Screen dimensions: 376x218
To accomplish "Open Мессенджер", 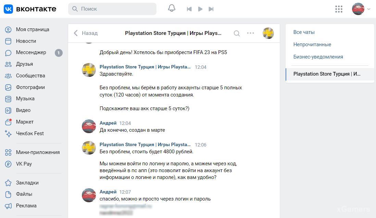I will pyautogui.click(x=31, y=52).
